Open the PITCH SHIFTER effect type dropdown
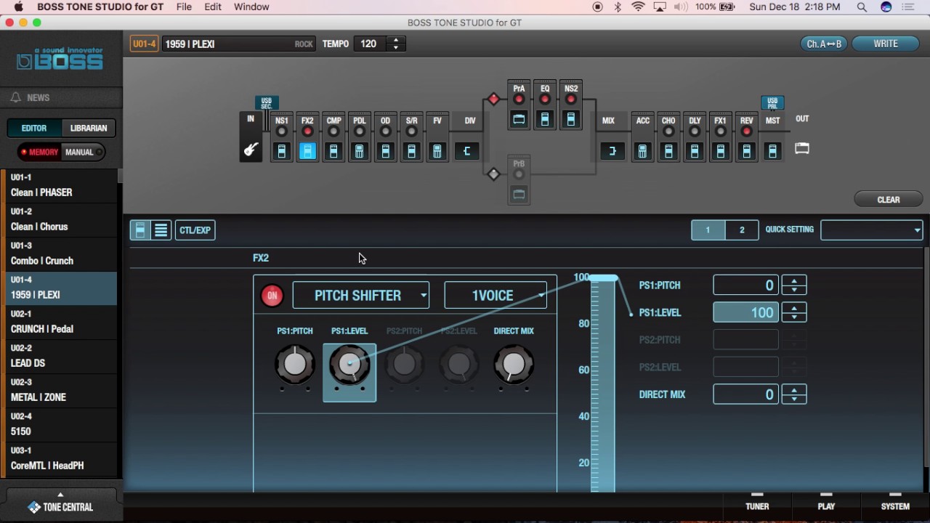 pyautogui.click(x=361, y=296)
